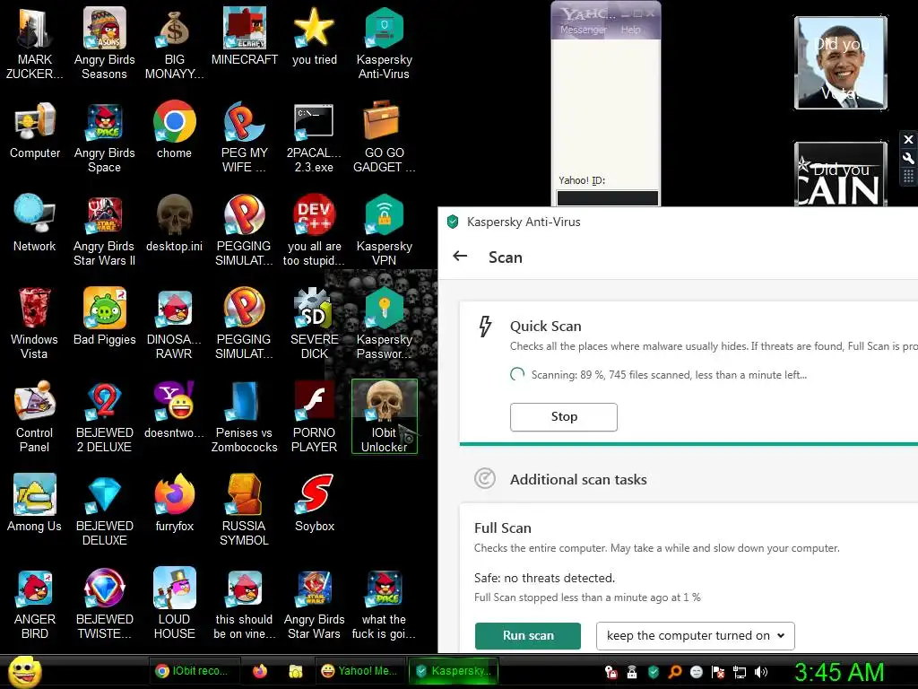Click the gadget drag-handle grid icon

(x=908, y=177)
